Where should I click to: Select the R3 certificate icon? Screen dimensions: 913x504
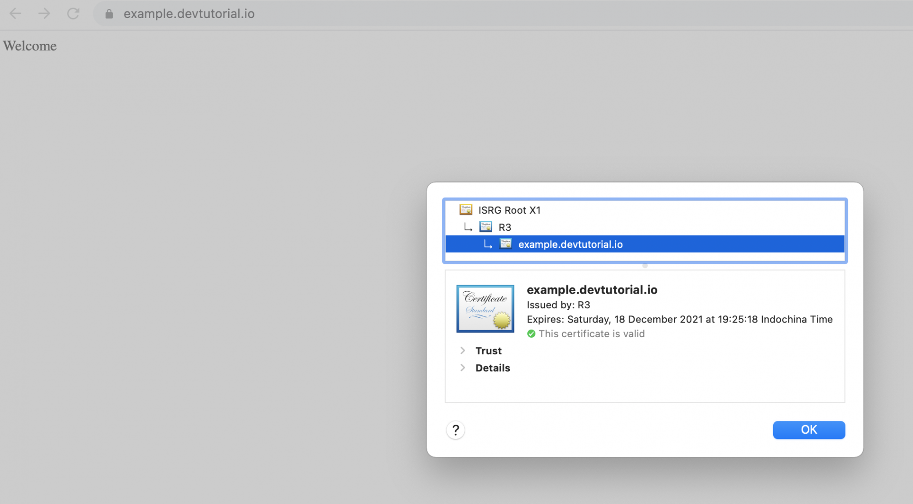point(486,227)
